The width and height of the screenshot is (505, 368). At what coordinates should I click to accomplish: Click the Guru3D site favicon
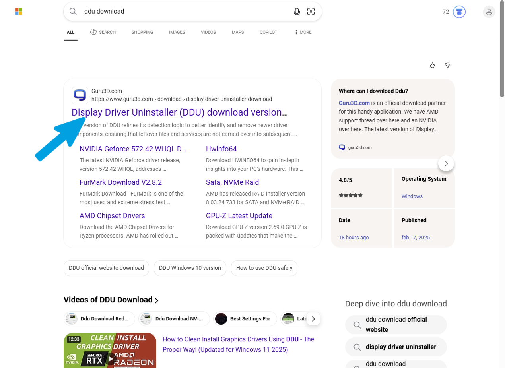[80, 95]
